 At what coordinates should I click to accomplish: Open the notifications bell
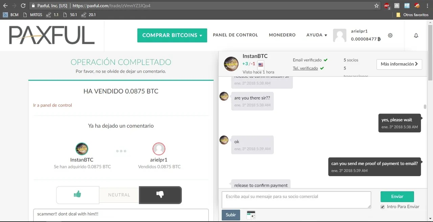(x=416, y=35)
